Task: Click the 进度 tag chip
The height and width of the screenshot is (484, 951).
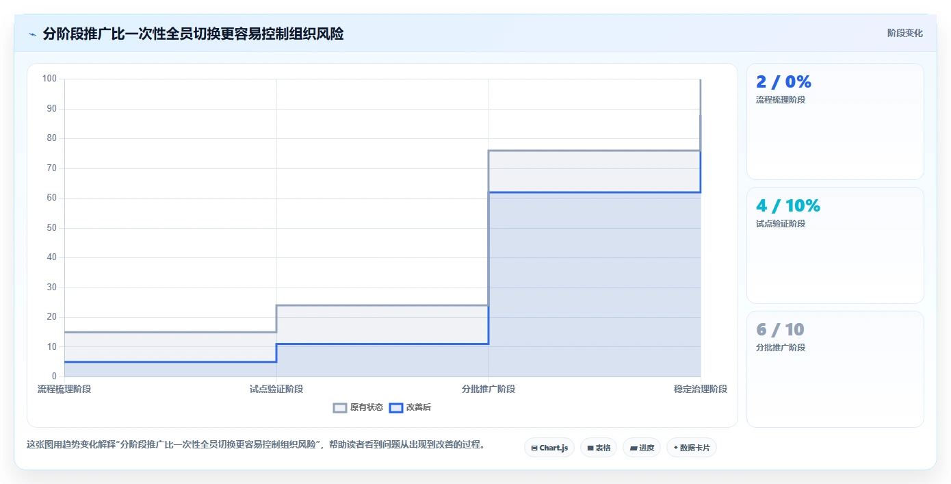Action: coord(642,448)
